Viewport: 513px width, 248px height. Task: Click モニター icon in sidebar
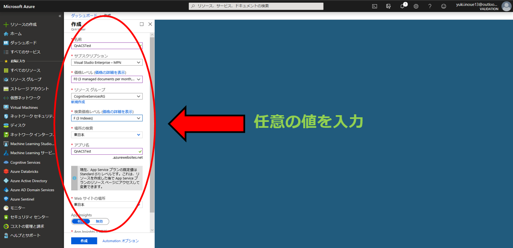point(6,208)
